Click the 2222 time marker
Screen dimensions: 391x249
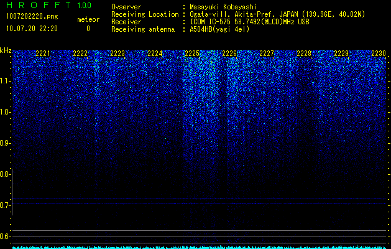click(x=80, y=54)
